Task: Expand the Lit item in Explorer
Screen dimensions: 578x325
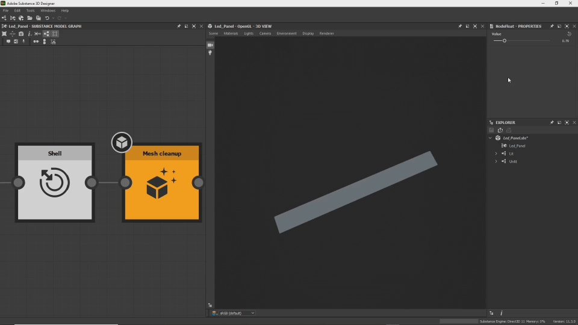Action: pyautogui.click(x=496, y=153)
